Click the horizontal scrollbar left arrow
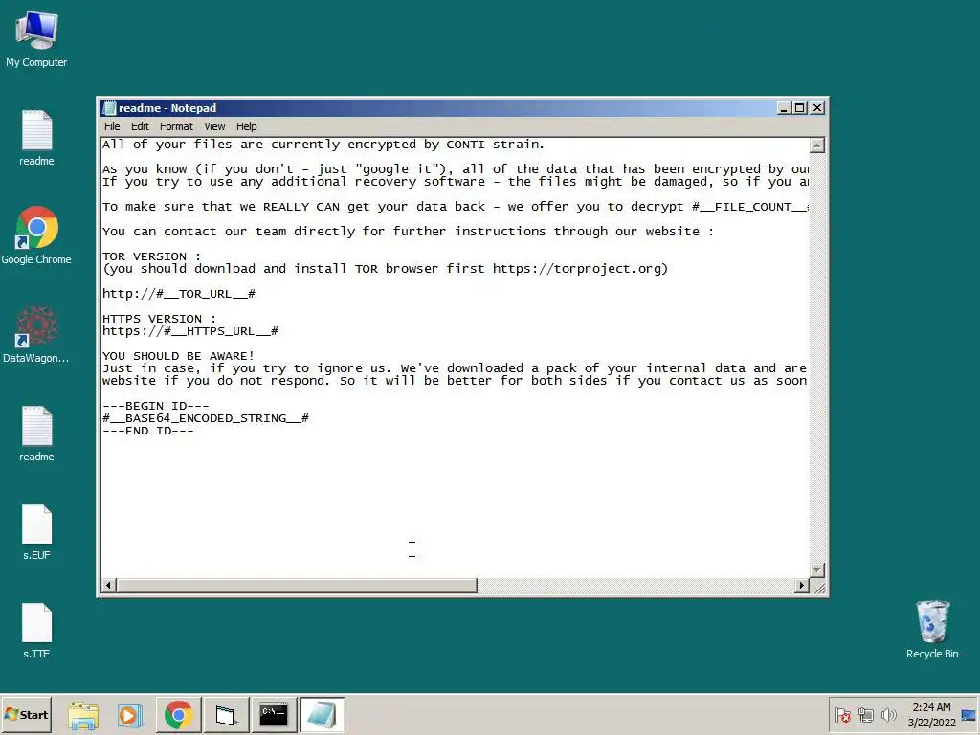Viewport: 980px width, 735px height. (109, 586)
